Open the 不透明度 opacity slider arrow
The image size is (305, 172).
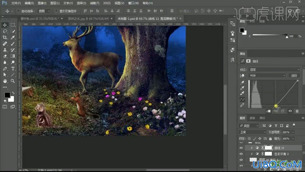(x=293, y=132)
